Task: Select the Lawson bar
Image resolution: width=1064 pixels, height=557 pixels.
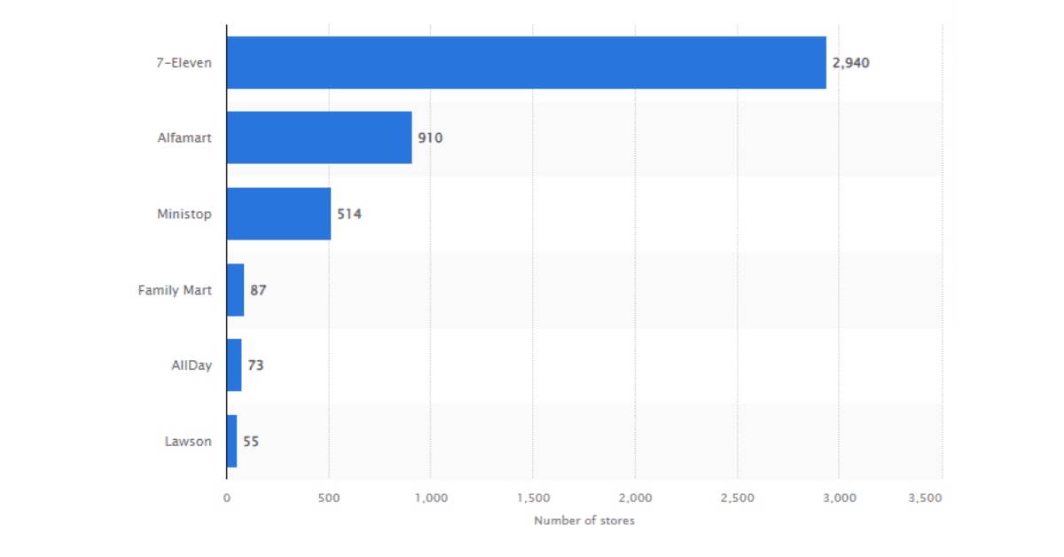Action: tap(231, 441)
